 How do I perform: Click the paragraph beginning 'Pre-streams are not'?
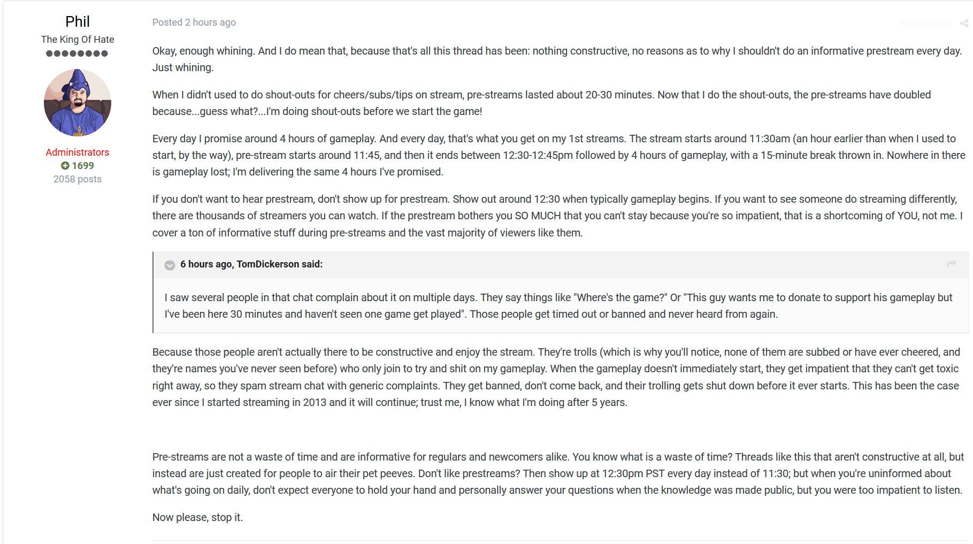(558, 473)
